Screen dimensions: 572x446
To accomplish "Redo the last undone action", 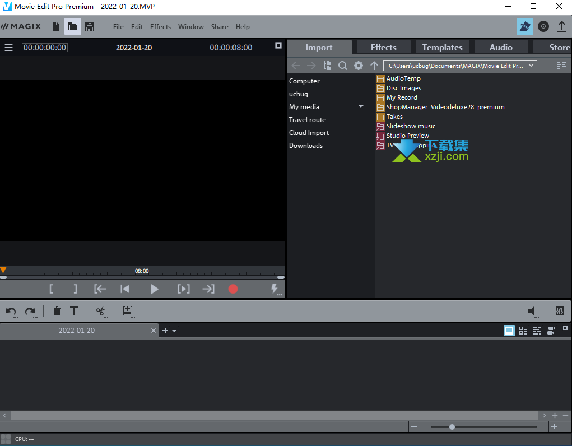I will [30, 312].
